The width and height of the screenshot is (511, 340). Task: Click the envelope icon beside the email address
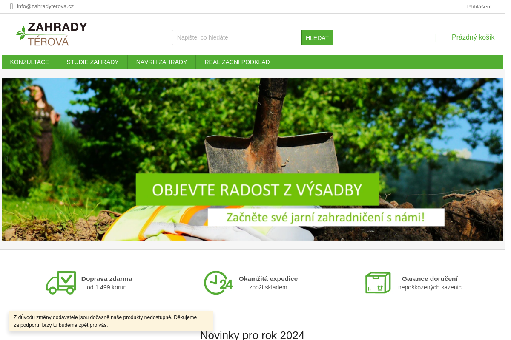pos(11,6)
